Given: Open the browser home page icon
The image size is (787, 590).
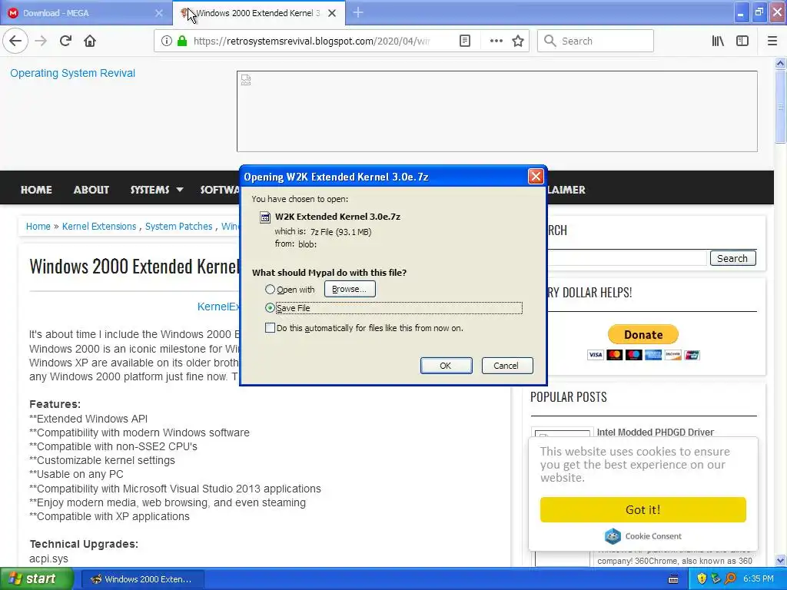Looking at the screenshot, I should [90, 41].
